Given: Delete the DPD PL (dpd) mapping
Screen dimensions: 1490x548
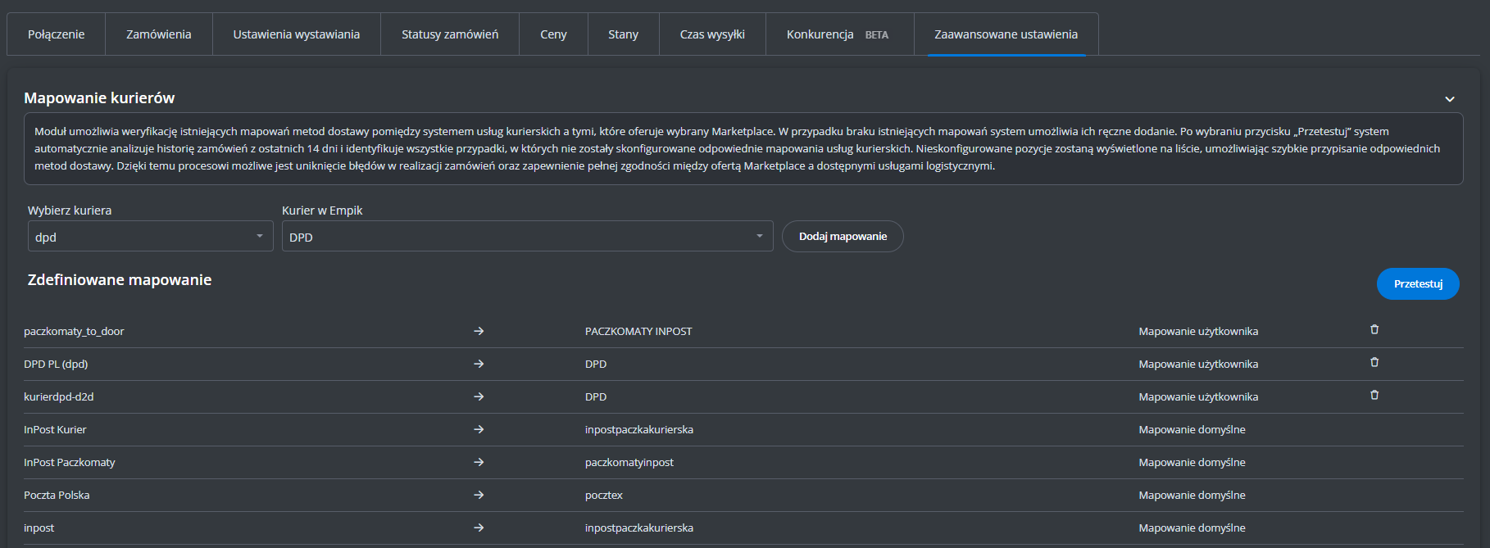Looking at the screenshot, I should 1374,362.
